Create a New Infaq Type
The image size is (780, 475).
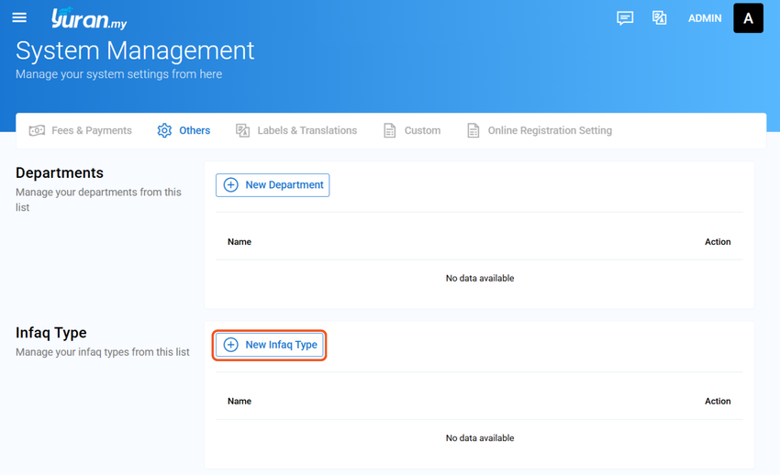coord(270,345)
